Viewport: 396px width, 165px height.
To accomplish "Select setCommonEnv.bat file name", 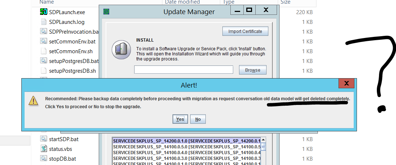I will (x=72, y=42).
